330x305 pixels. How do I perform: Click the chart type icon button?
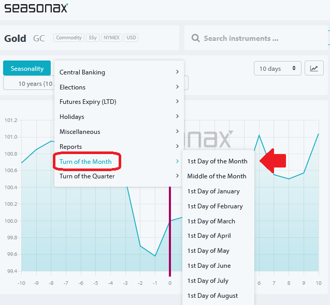(x=314, y=68)
